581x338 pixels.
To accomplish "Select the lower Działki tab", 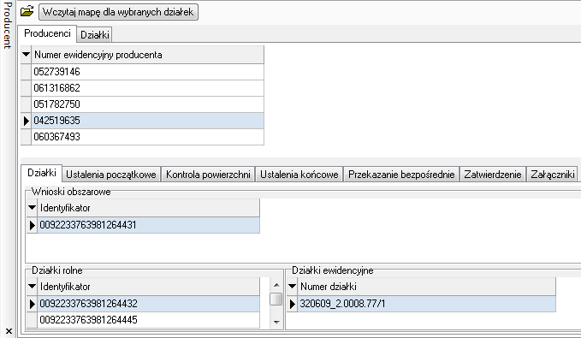I will (41, 173).
